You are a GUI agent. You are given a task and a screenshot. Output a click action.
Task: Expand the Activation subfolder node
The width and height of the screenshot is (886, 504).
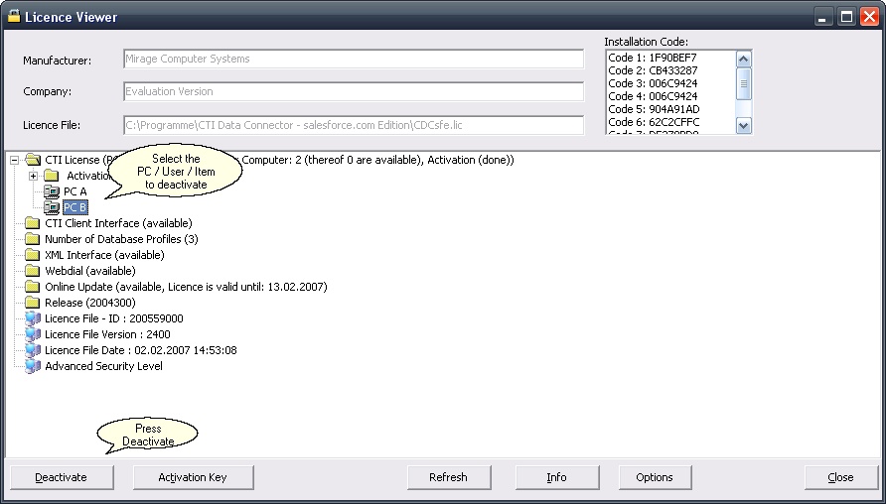34,176
